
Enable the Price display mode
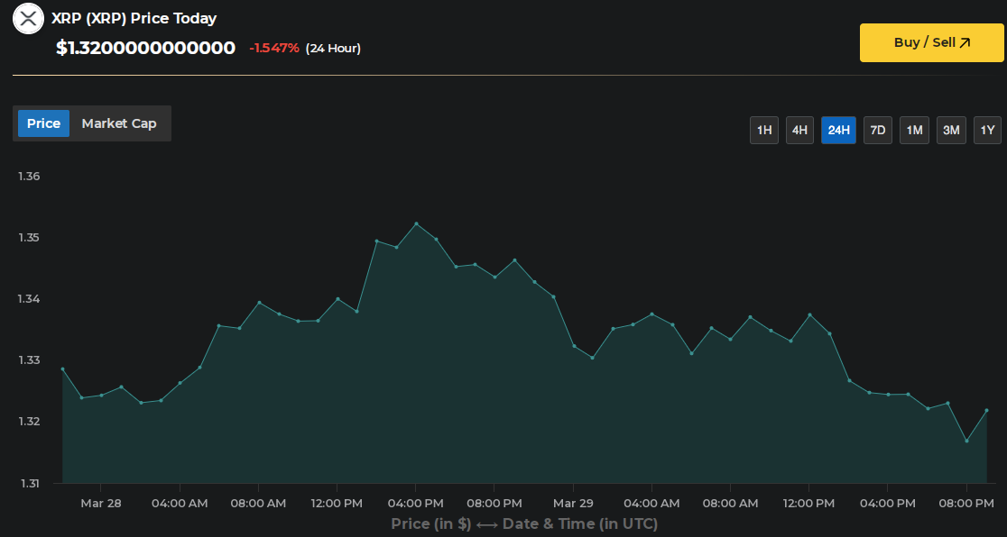pyautogui.click(x=43, y=123)
